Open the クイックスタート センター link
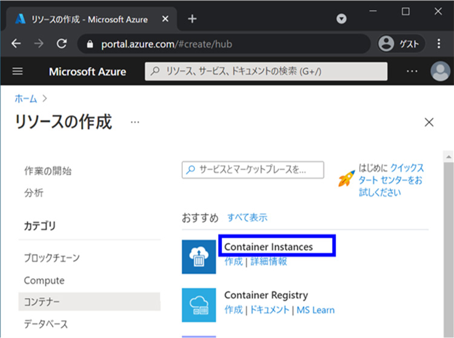Screen dimensions: 454x338 [x=391, y=180]
